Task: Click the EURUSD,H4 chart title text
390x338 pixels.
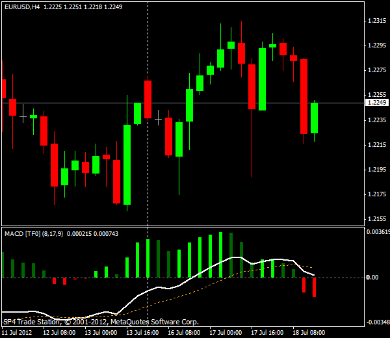Action: point(22,7)
